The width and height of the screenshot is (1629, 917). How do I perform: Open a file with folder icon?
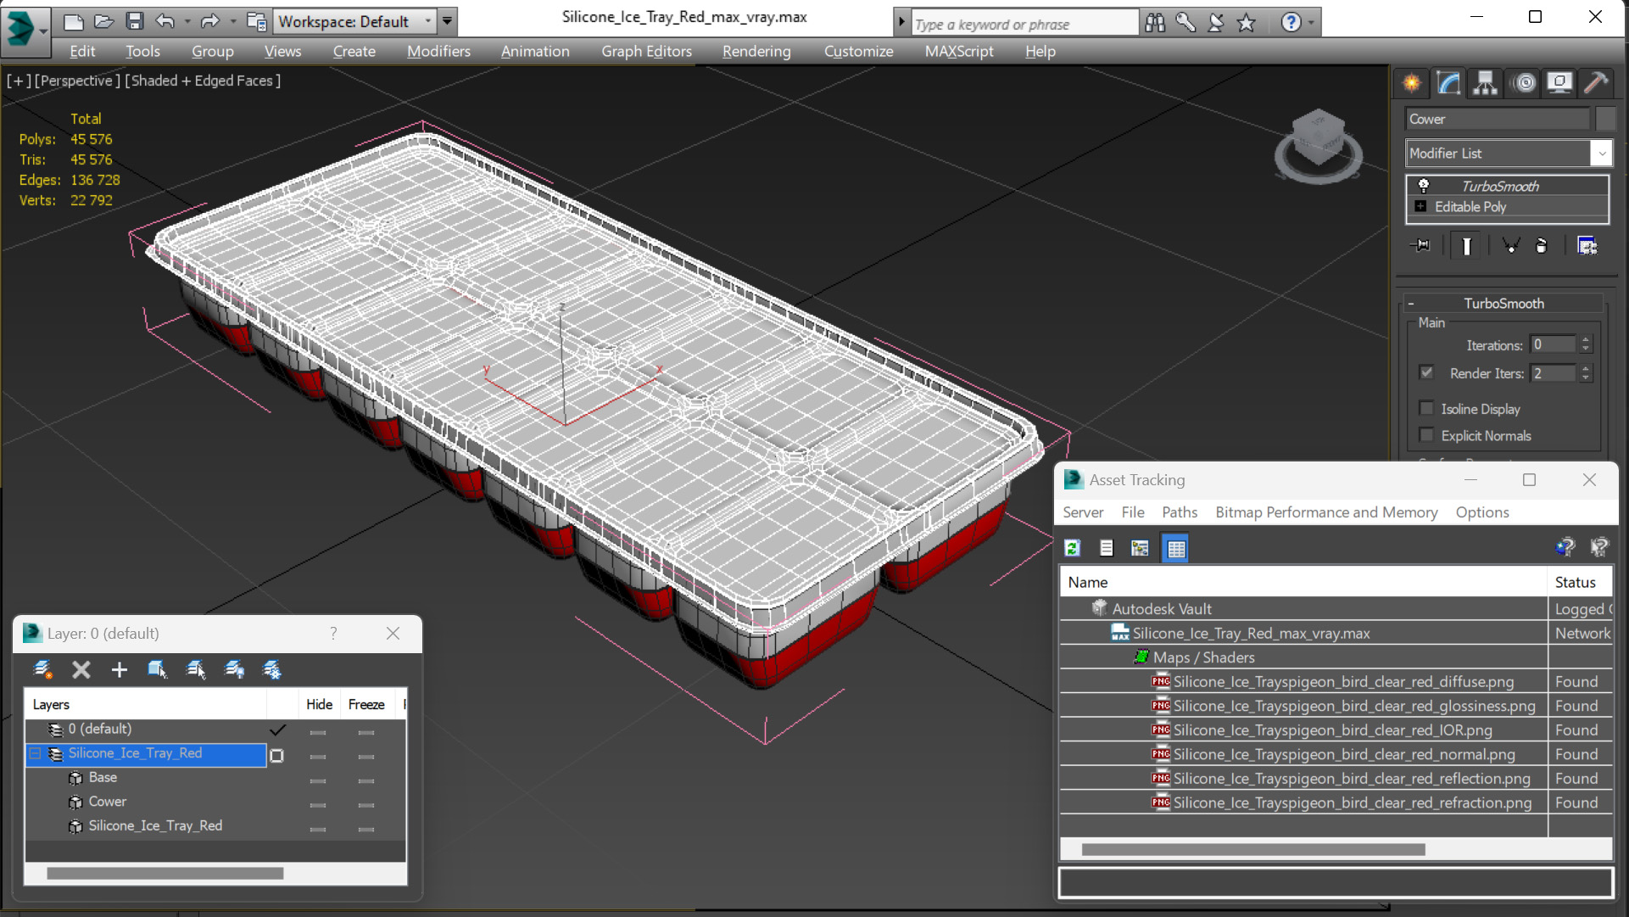[103, 21]
